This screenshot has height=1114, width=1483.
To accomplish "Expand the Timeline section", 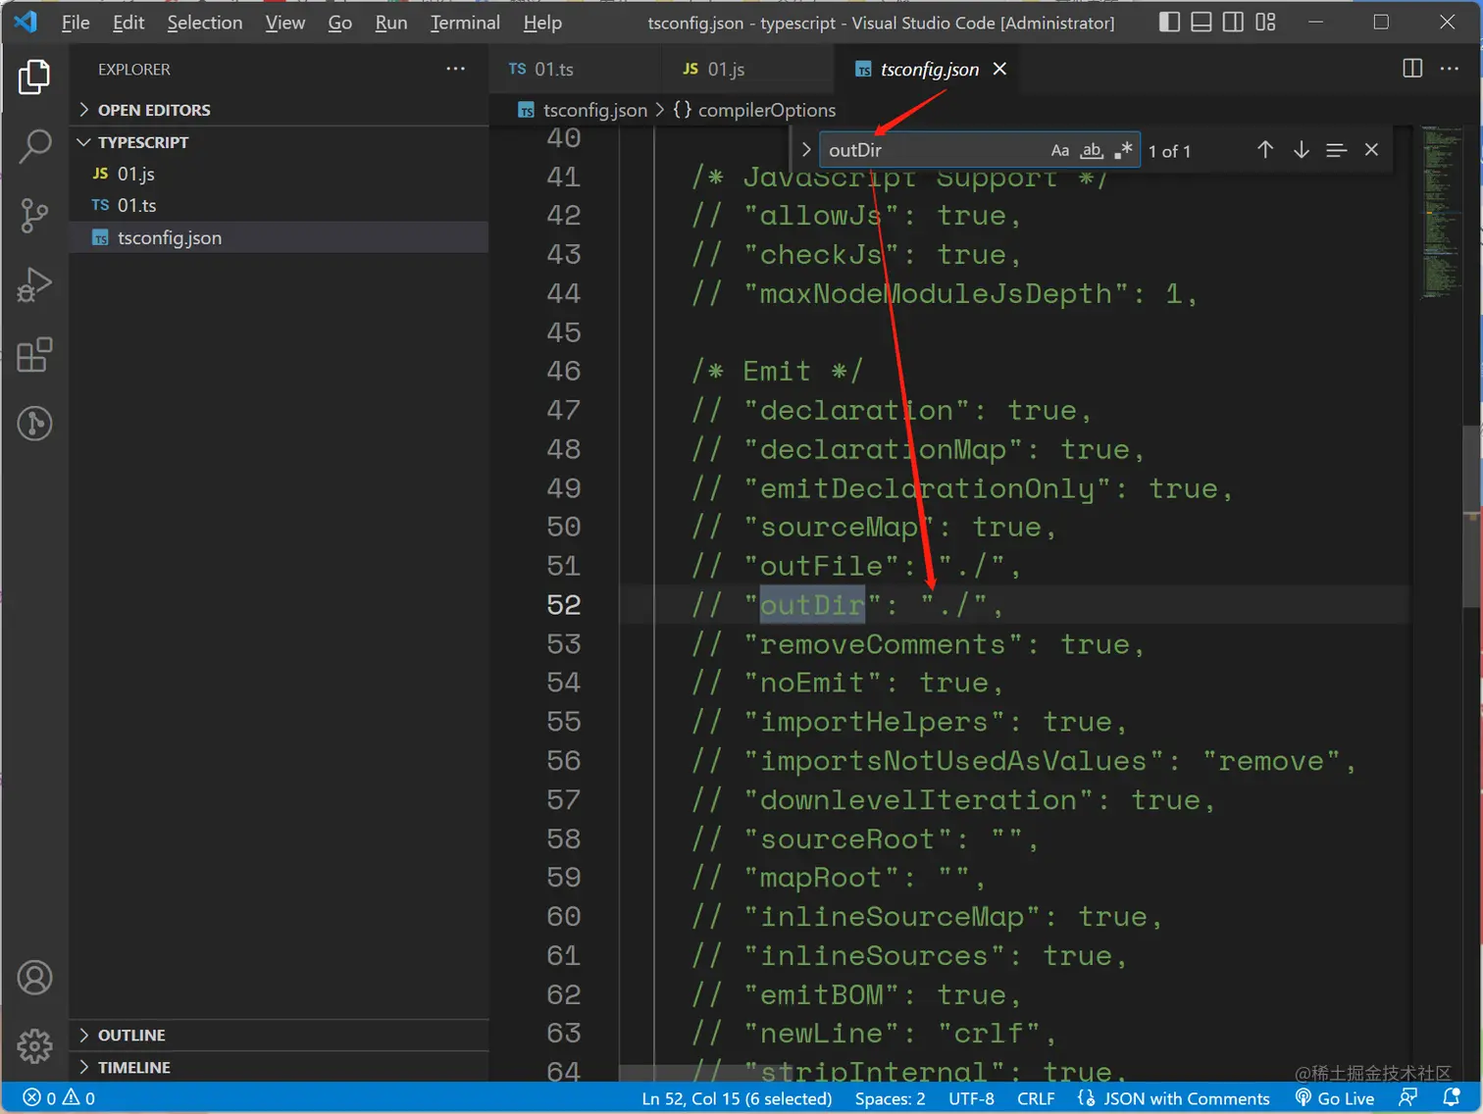I will (279, 1067).
